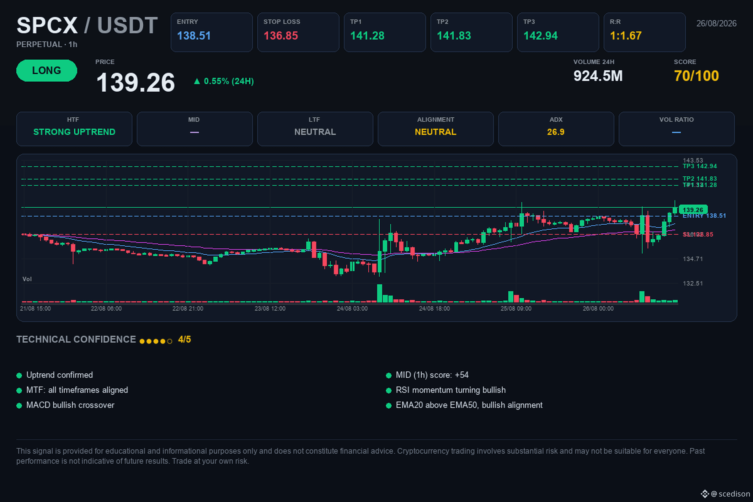Click the green LONG badge
Viewport: 753px width, 502px height.
pyautogui.click(x=47, y=70)
